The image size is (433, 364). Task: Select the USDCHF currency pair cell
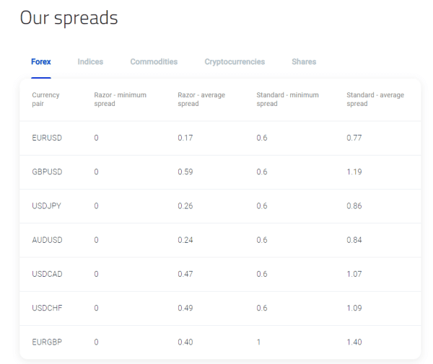pos(47,308)
